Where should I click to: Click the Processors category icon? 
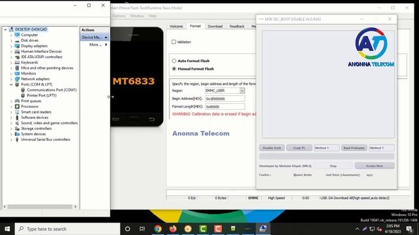pos(18,106)
